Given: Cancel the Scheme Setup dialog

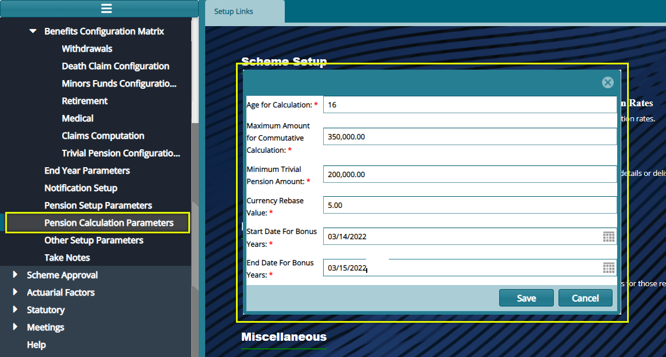Looking at the screenshot, I should (x=585, y=297).
